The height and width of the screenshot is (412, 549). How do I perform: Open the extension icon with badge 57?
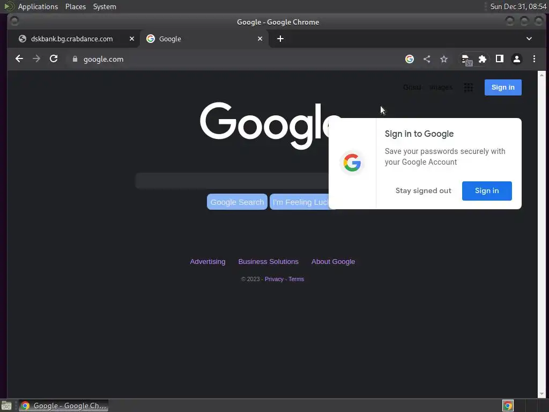[x=467, y=60]
